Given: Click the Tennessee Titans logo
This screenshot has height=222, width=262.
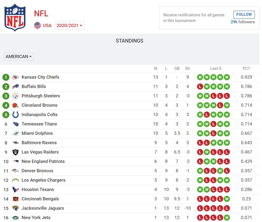Looking at the screenshot, I should point(16,124).
